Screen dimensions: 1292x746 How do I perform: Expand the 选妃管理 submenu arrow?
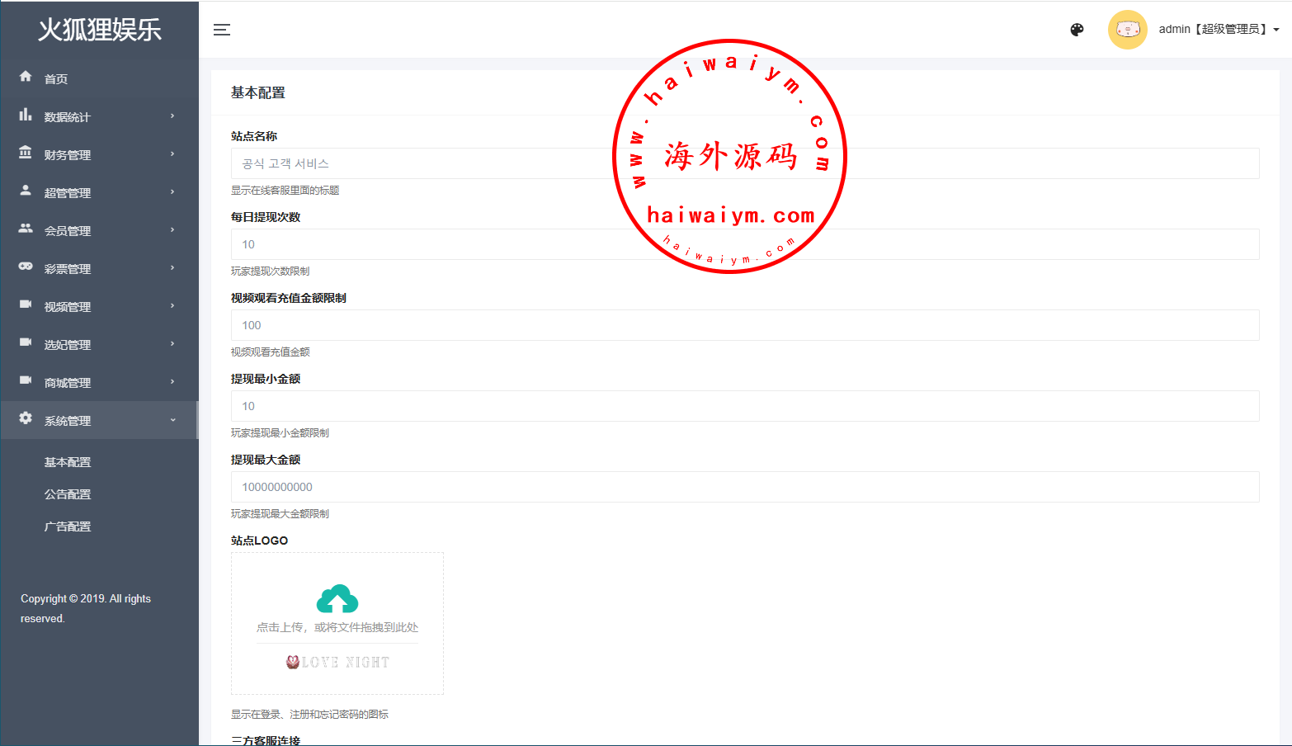point(172,344)
